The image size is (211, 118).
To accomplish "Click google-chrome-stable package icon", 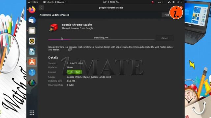I will click(53, 28).
